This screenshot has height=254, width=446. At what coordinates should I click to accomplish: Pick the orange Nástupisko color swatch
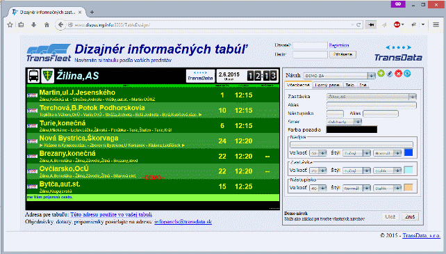[x=408, y=188]
